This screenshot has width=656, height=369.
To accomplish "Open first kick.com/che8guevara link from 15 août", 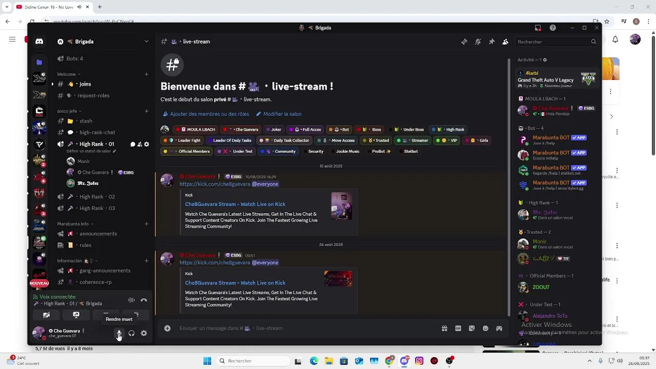I will click(x=215, y=184).
